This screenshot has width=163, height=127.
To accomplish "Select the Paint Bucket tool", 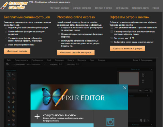I will coord(13,93).
